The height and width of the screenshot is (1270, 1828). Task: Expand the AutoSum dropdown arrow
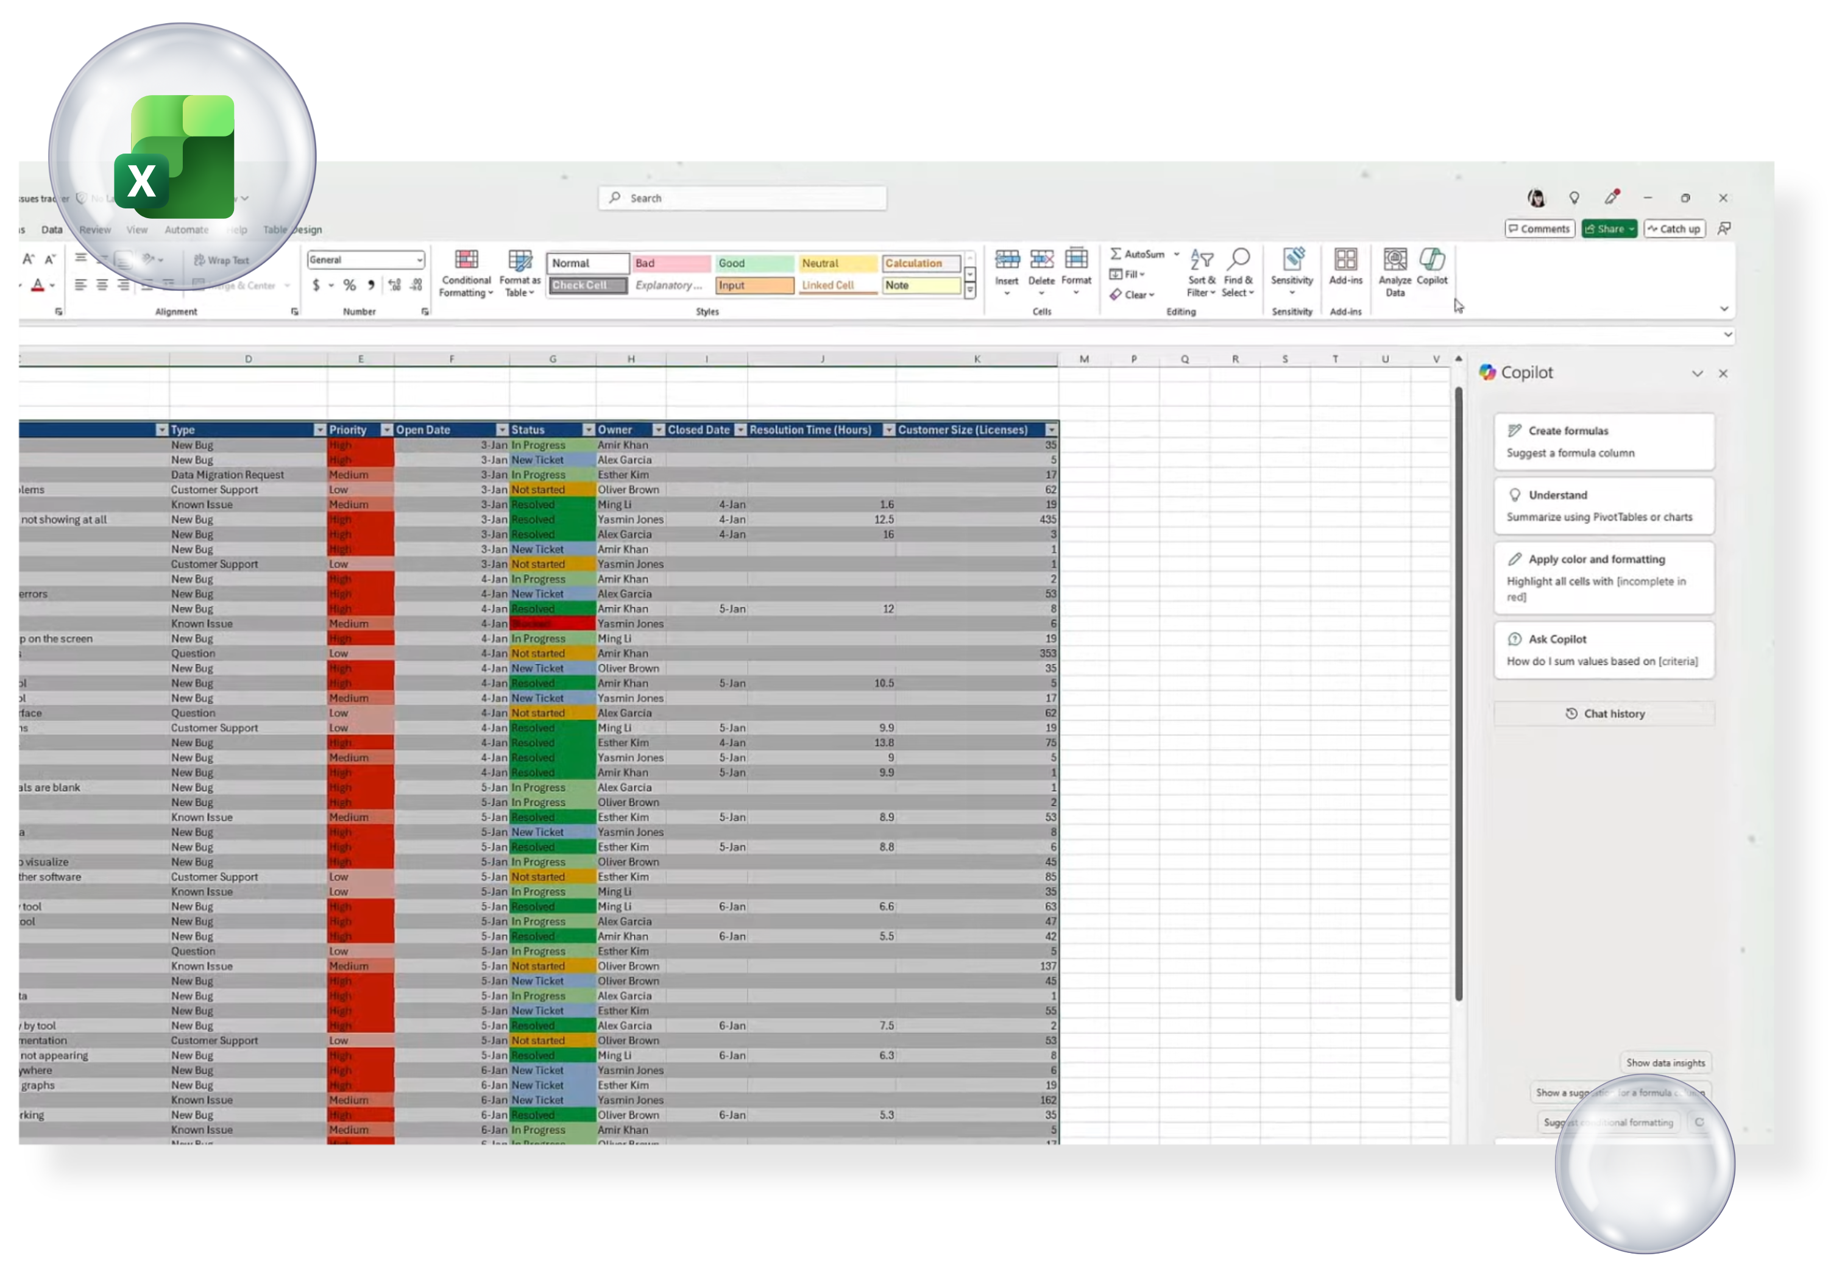coord(1177,254)
